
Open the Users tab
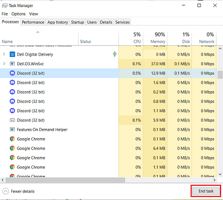pos(92,22)
